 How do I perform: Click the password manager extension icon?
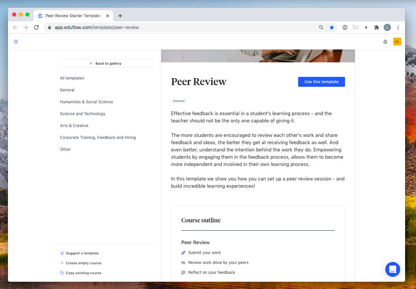point(345,27)
